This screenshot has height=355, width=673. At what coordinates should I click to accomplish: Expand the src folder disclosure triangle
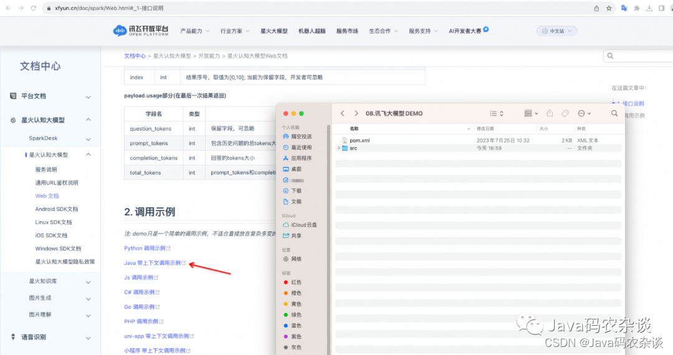pyautogui.click(x=338, y=148)
